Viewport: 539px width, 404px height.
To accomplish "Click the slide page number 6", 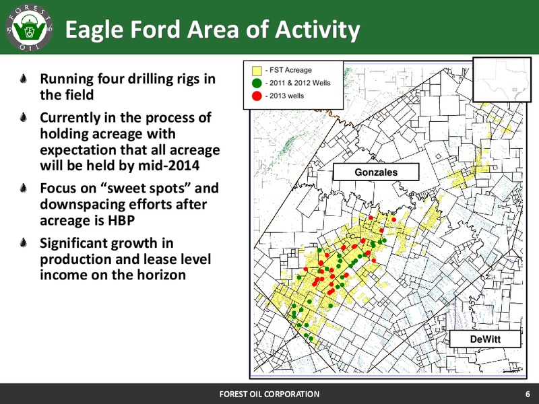I will 528,394.
